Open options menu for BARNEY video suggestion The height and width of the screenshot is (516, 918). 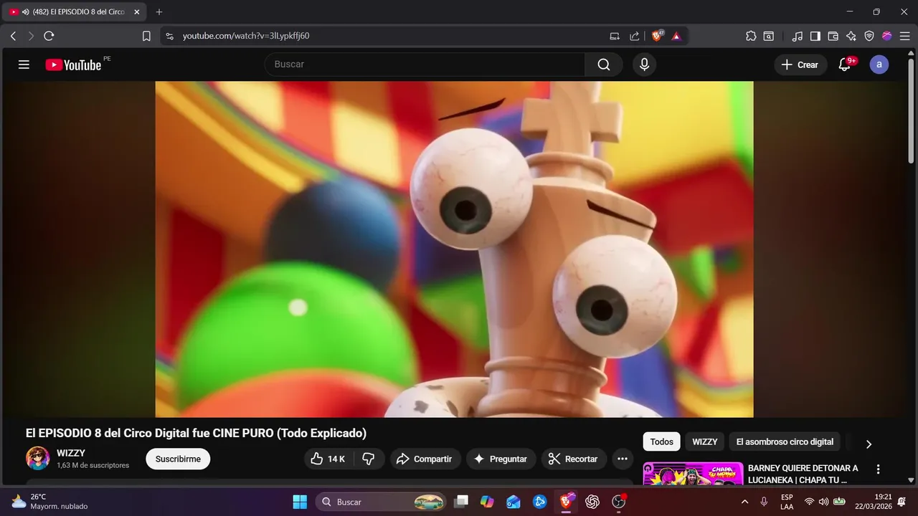coord(878,469)
